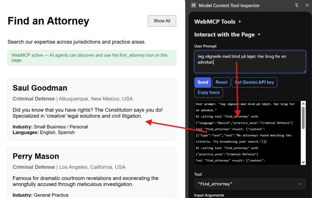Click the green WebMCP active notice banner
The height and width of the screenshot is (198, 312).
[x=92, y=58]
